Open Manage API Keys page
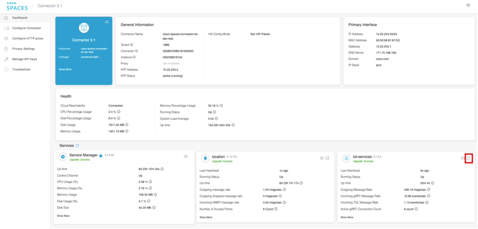Viewport: 478px width, 229px height. pyautogui.click(x=24, y=59)
